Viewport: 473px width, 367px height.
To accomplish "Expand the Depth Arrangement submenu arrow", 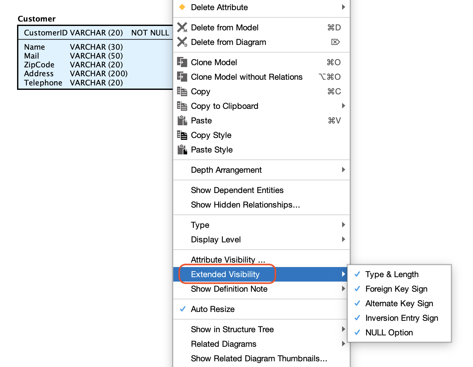I will (x=343, y=170).
